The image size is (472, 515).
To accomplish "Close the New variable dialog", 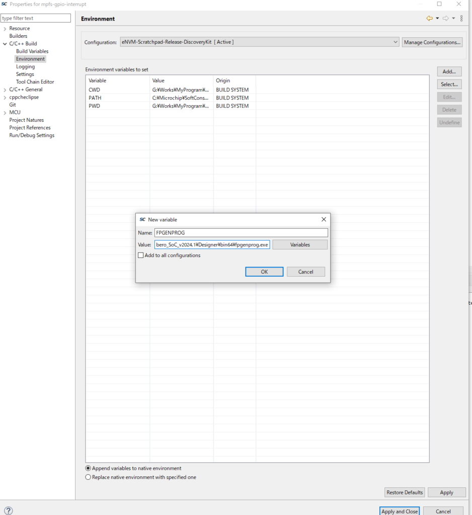I will (x=324, y=219).
